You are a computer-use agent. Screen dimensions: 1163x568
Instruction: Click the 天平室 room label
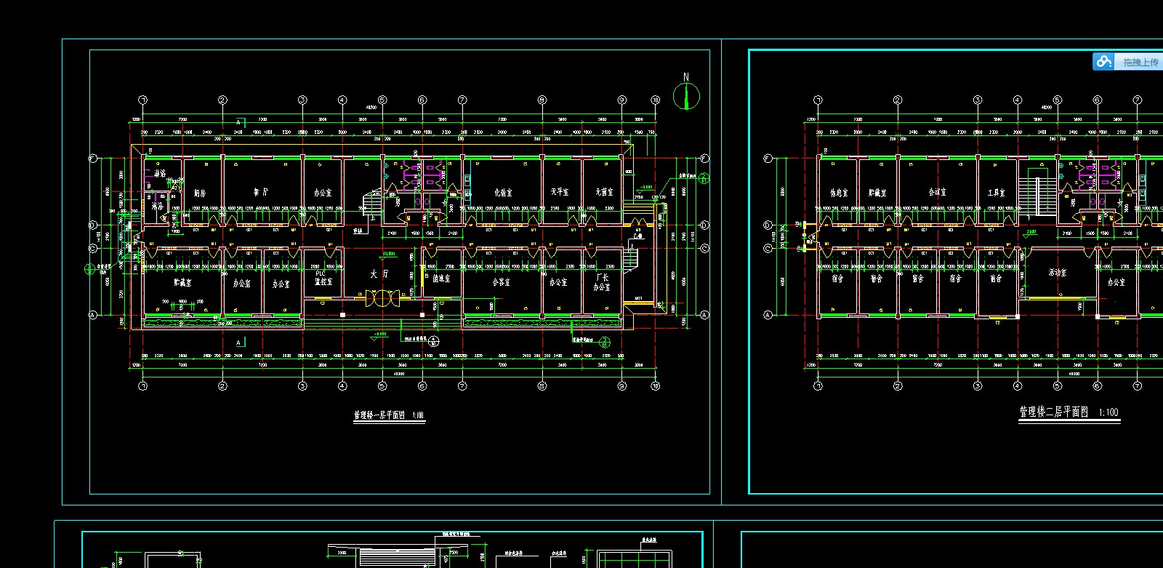(x=560, y=192)
